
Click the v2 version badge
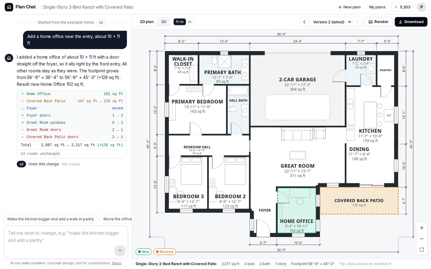click(x=21, y=164)
